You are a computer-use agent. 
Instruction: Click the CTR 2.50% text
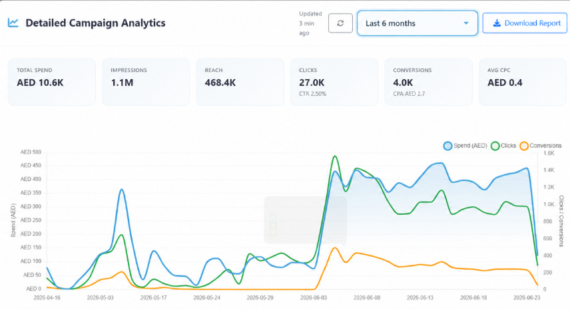click(312, 94)
